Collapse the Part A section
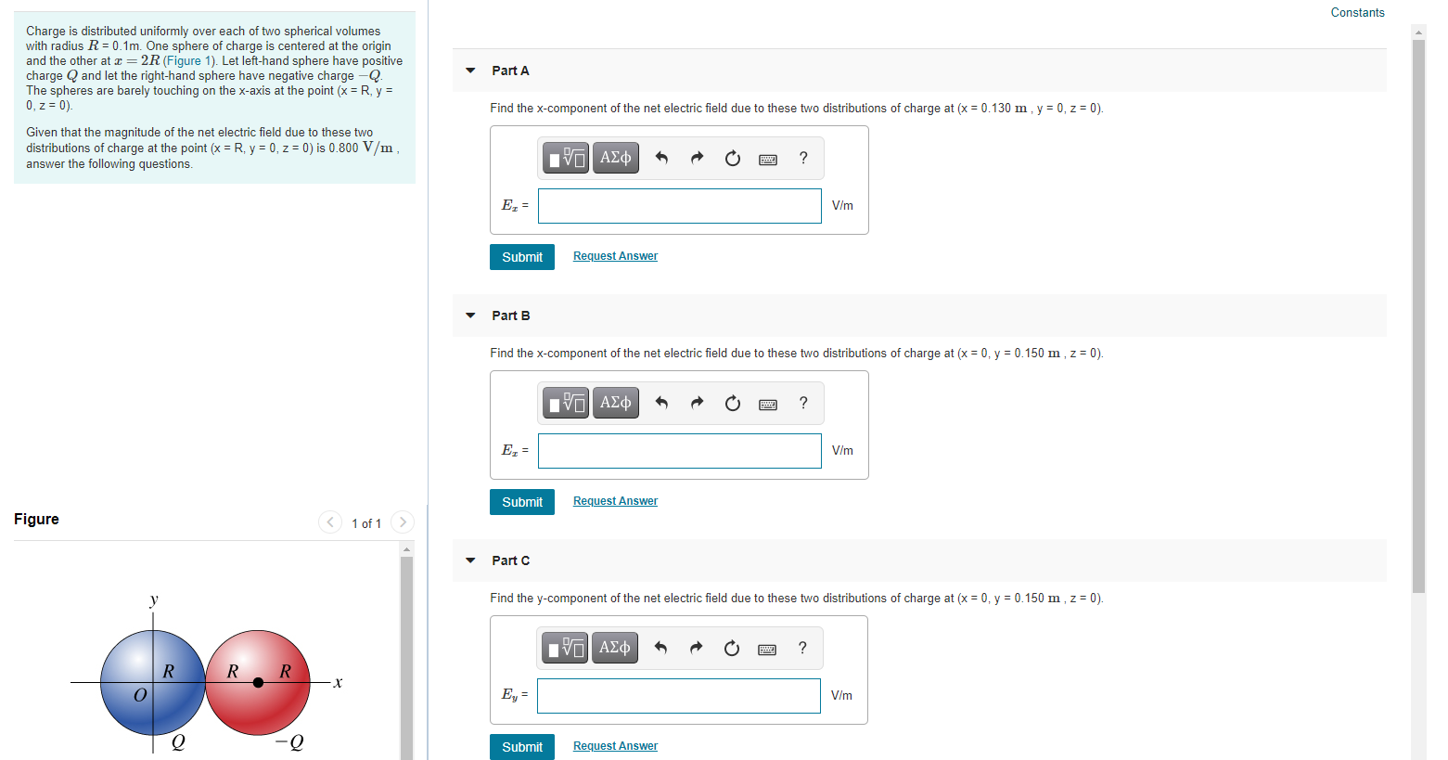 pyautogui.click(x=470, y=70)
